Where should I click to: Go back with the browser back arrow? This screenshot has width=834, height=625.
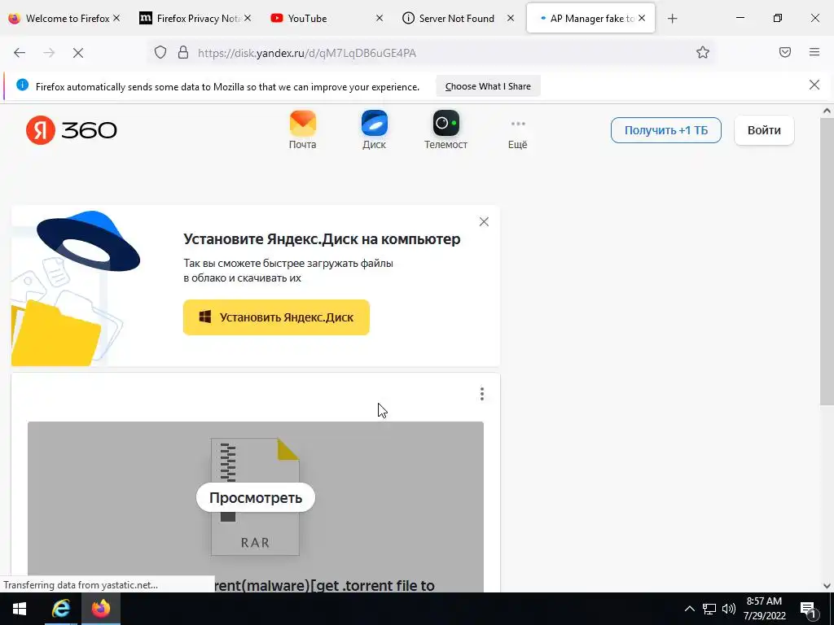coord(20,53)
